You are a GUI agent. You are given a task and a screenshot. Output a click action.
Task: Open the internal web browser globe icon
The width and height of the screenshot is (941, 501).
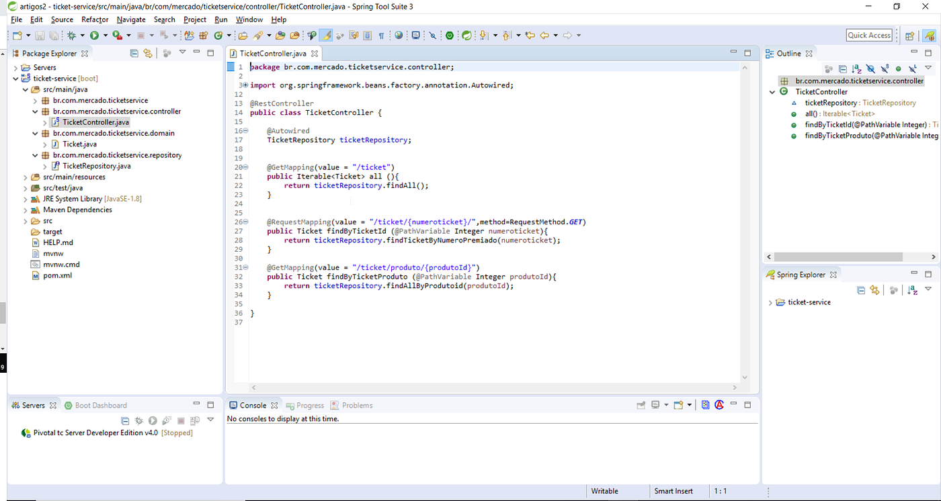pos(398,35)
